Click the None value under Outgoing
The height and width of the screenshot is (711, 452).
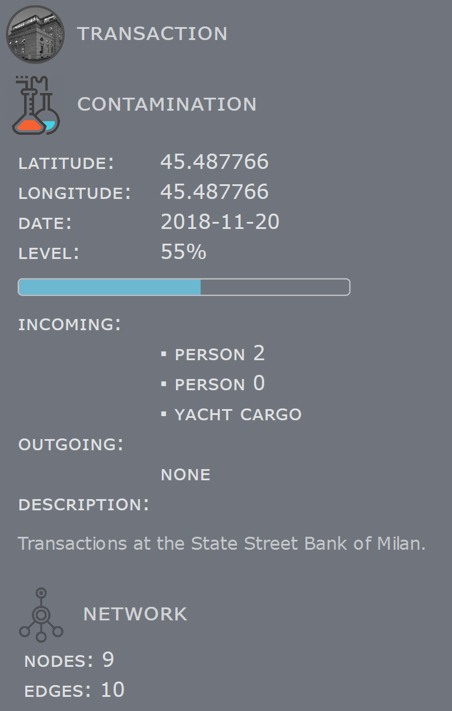coord(185,475)
